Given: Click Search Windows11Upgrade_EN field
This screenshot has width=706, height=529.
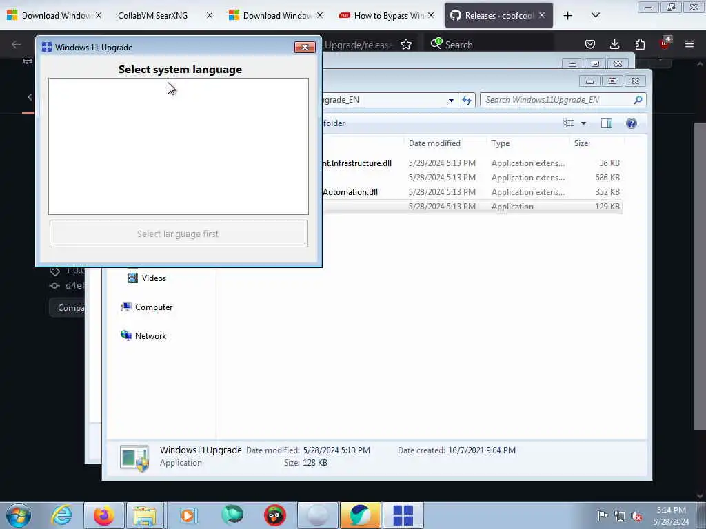Looking at the screenshot, I should point(563,100).
